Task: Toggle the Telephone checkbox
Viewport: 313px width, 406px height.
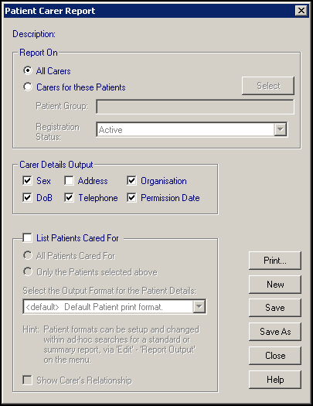Action: point(69,197)
